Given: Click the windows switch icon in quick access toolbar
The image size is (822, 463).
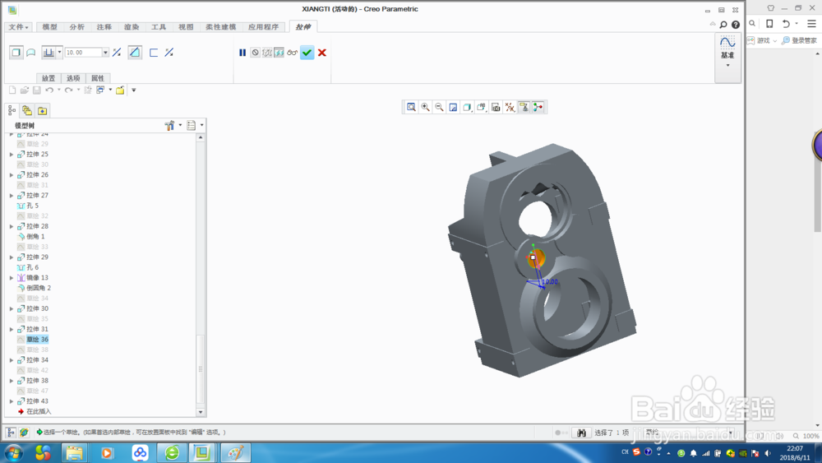Looking at the screenshot, I should tap(100, 90).
